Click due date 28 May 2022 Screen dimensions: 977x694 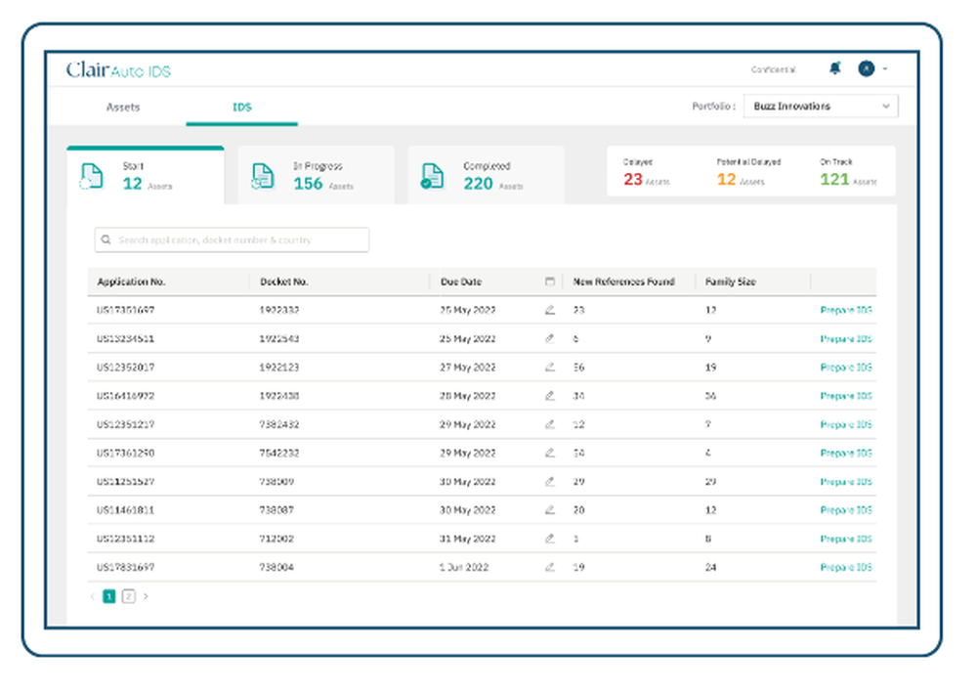[x=468, y=396]
